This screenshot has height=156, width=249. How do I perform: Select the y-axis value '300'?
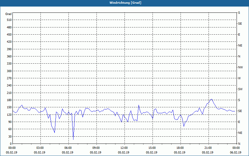pyautogui.click(x=9, y=71)
